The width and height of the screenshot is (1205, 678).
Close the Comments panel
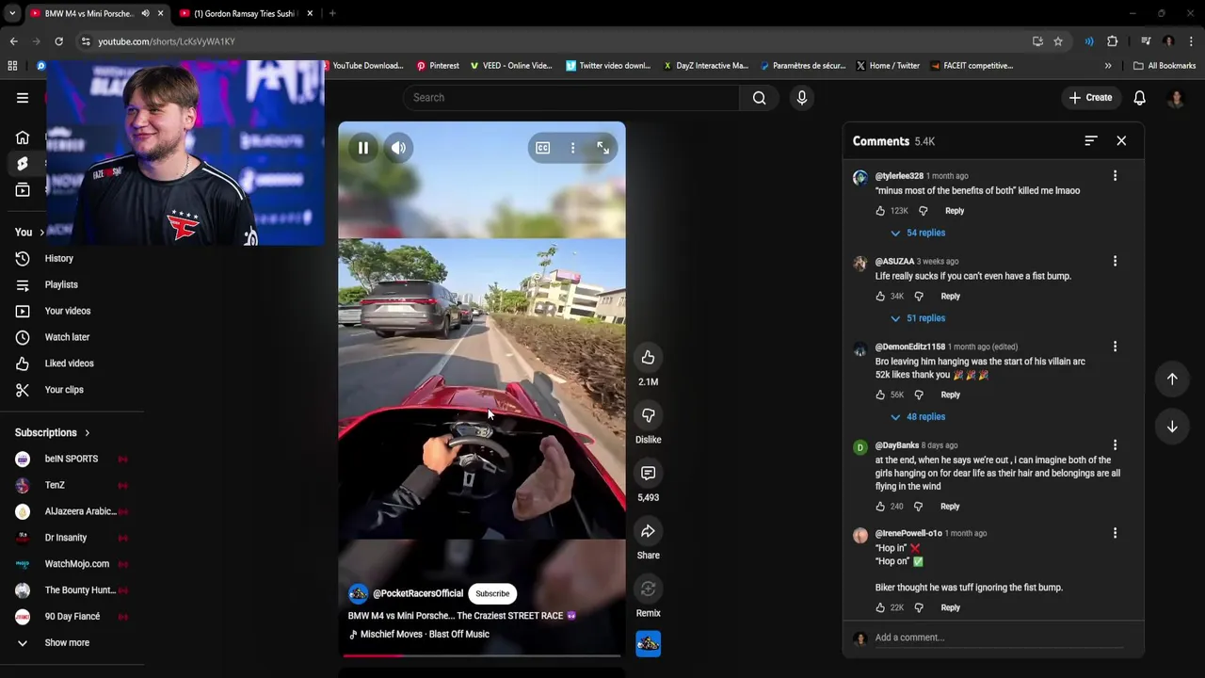pyautogui.click(x=1121, y=140)
